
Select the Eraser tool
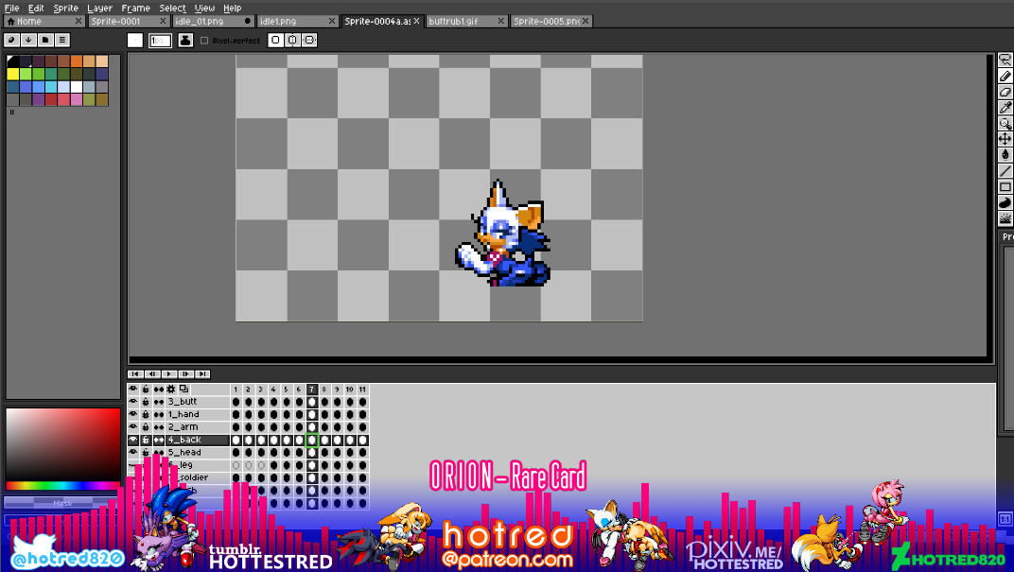point(1005,92)
